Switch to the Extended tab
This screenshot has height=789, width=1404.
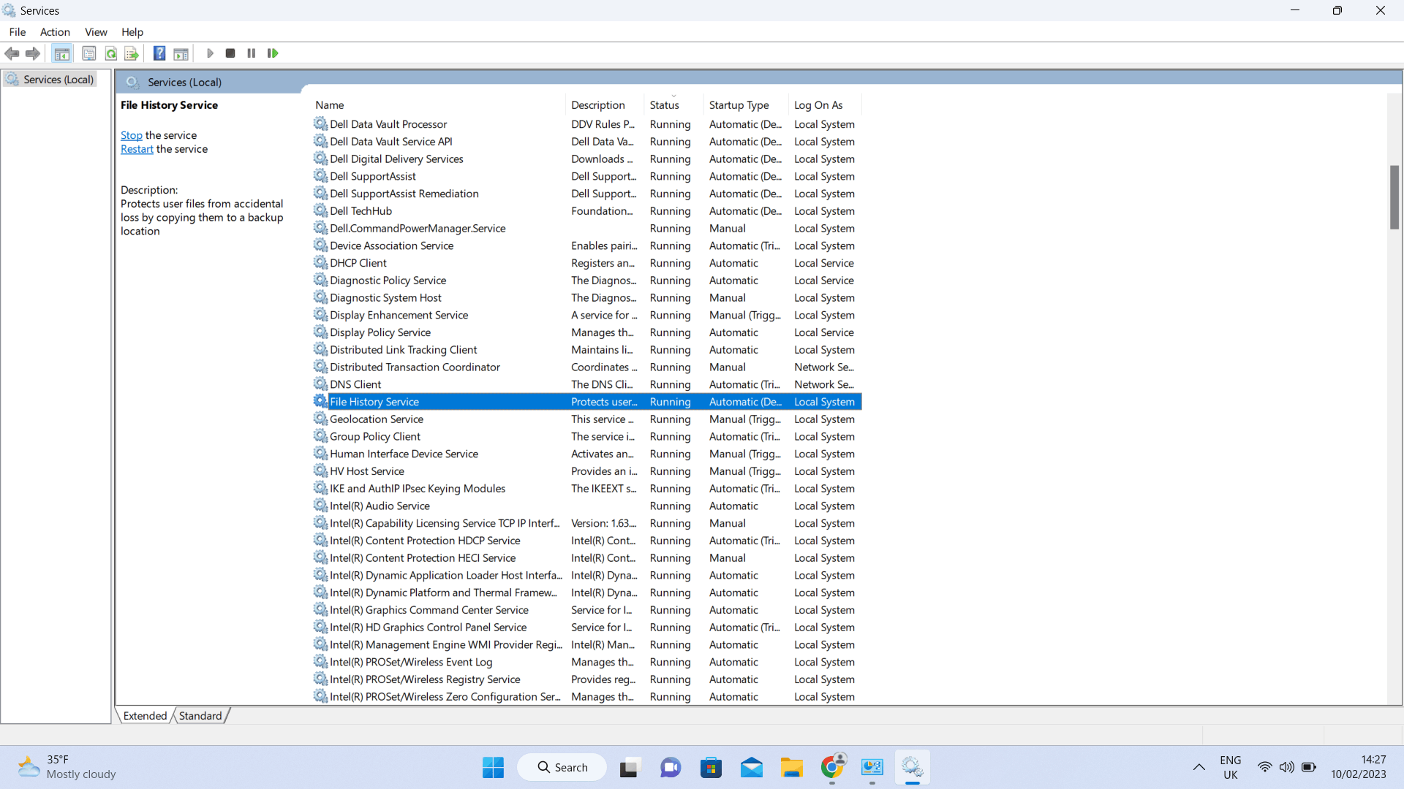click(145, 714)
